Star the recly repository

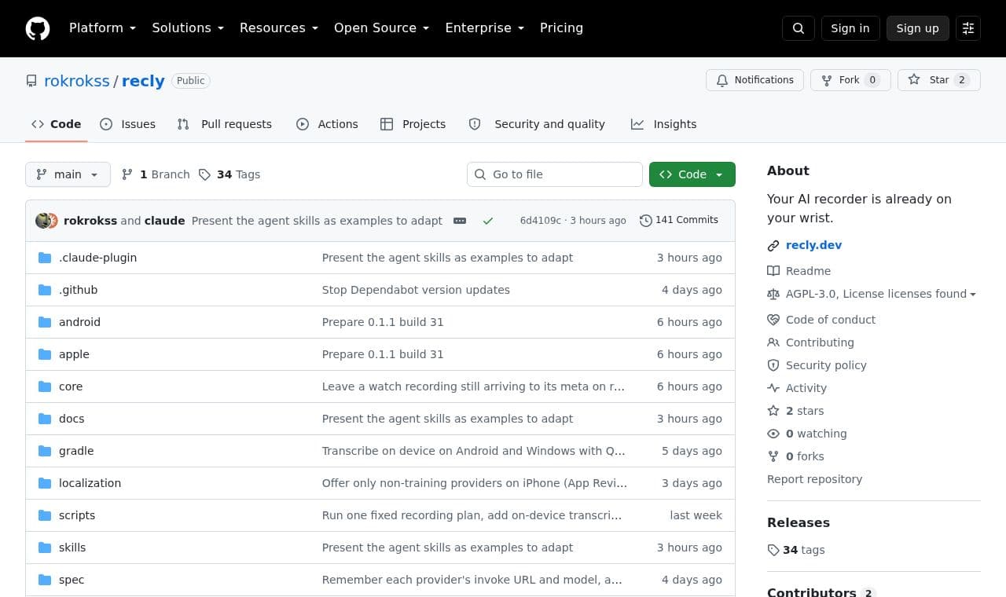point(939,80)
